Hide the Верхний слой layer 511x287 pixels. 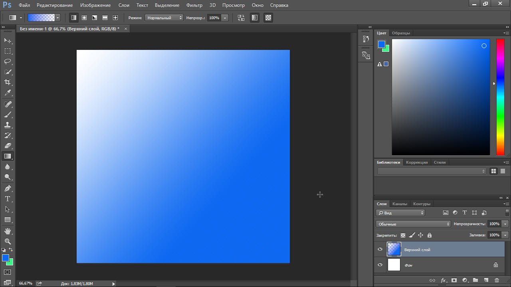point(380,249)
